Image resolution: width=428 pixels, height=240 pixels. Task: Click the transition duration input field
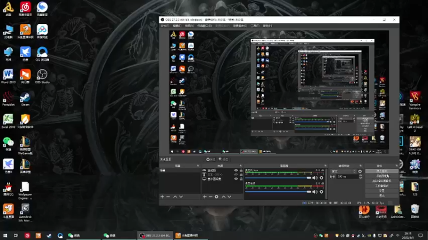click(x=347, y=177)
